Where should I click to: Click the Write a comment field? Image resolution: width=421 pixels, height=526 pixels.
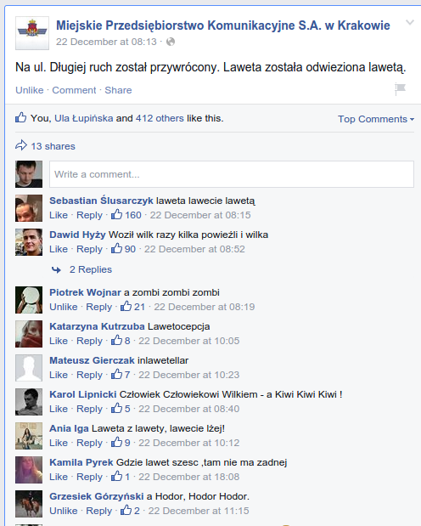click(232, 174)
